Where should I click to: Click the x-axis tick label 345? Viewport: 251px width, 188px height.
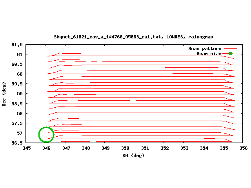click(27, 148)
